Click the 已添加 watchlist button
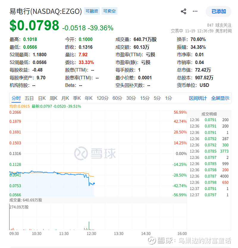The image size is (238, 248). [219, 12]
